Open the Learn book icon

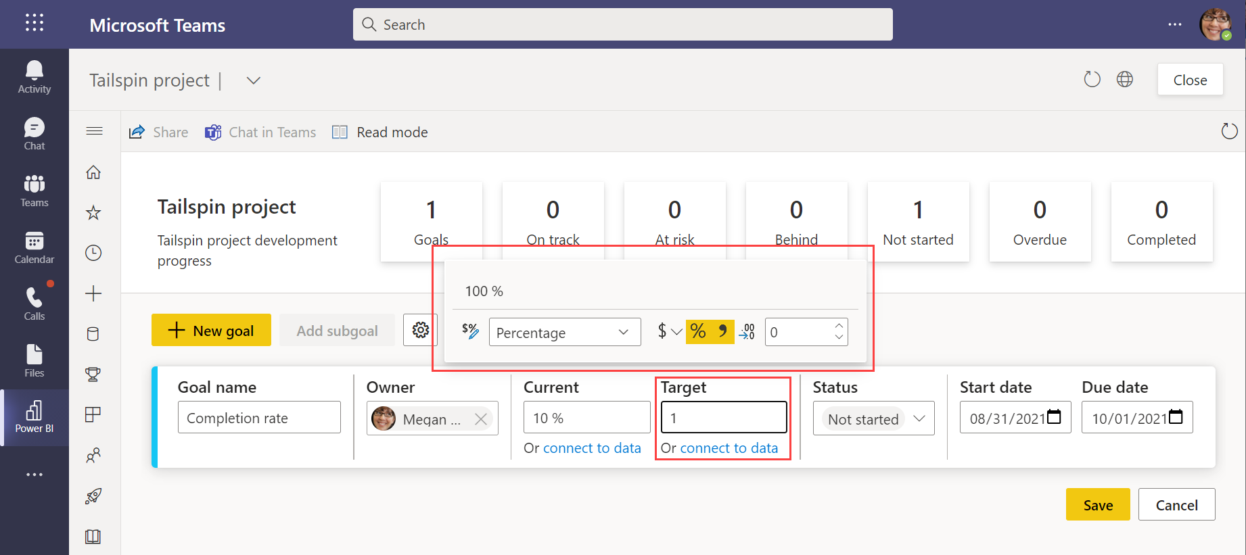tap(93, 537)
